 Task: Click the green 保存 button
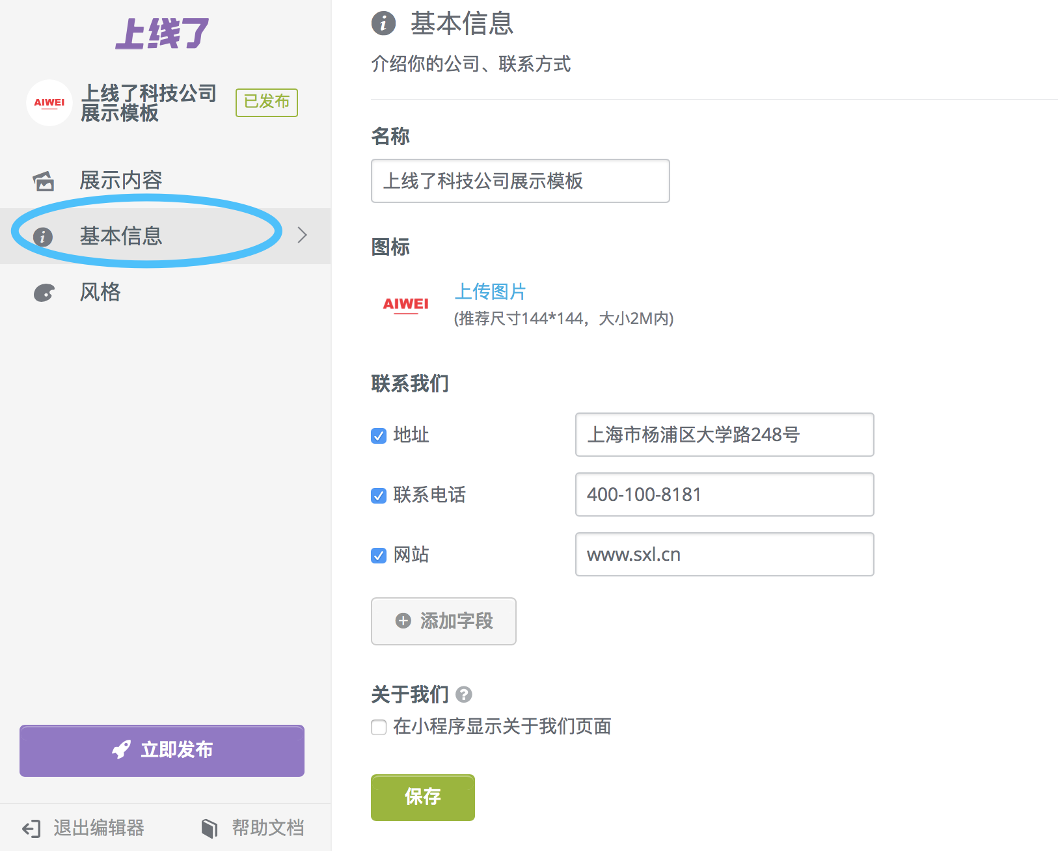click(x=422, y=797)
